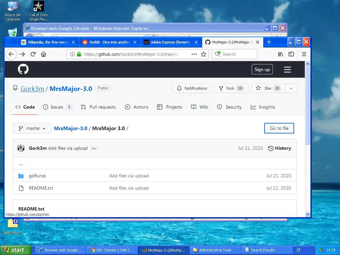Open the Insights tab
The width and height of the screenshot is (340, 255).
pos(263,107)
